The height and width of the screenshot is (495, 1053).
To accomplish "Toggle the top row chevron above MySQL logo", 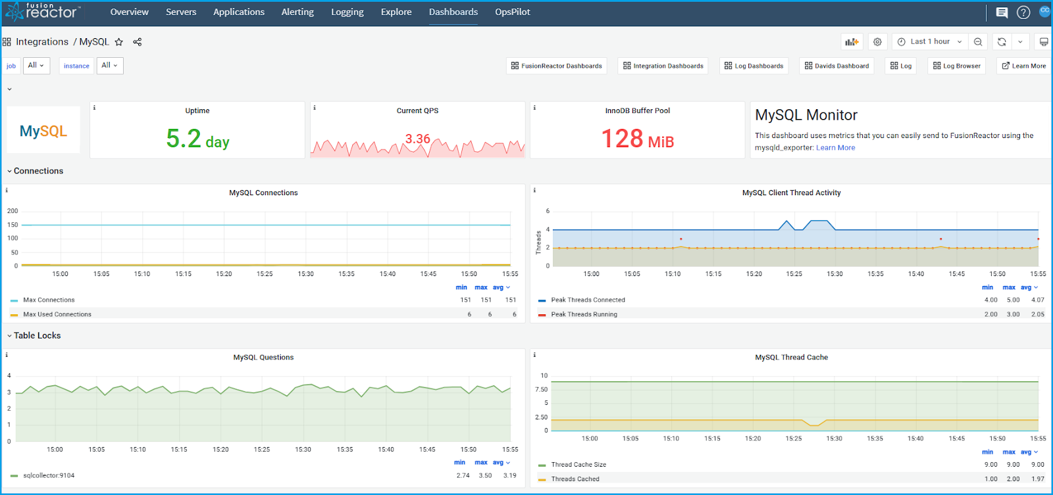I will (9, 89).
